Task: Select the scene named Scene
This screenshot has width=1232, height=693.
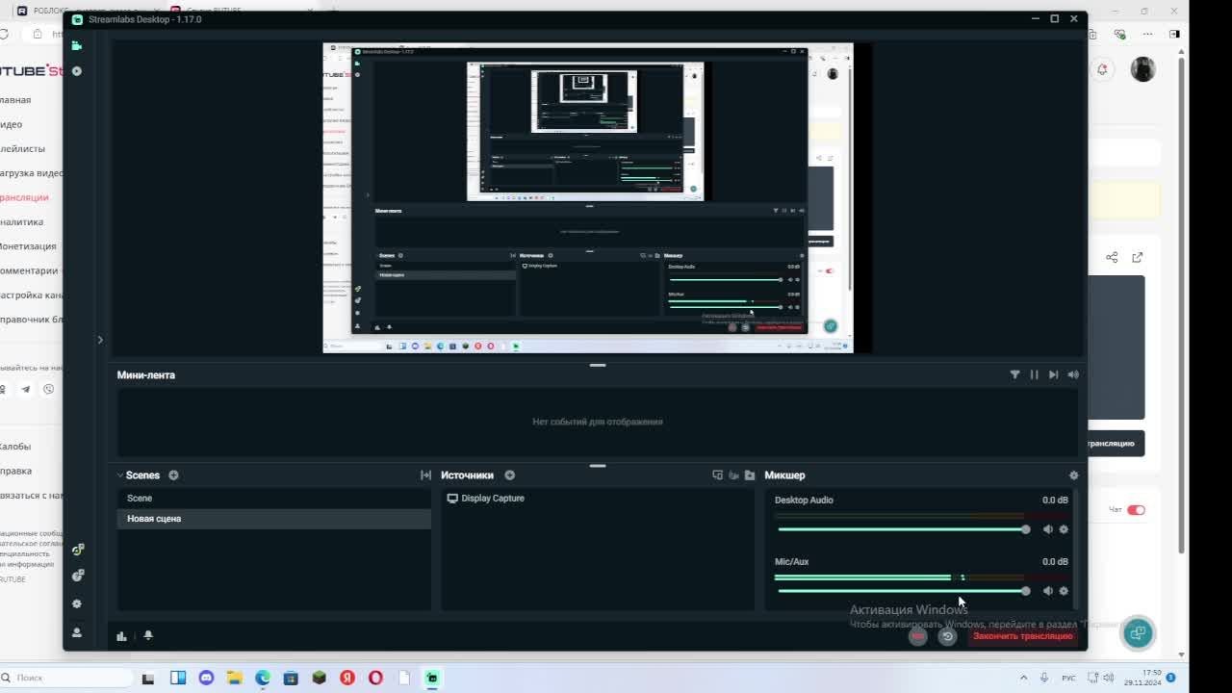Action: pos(274,499)
